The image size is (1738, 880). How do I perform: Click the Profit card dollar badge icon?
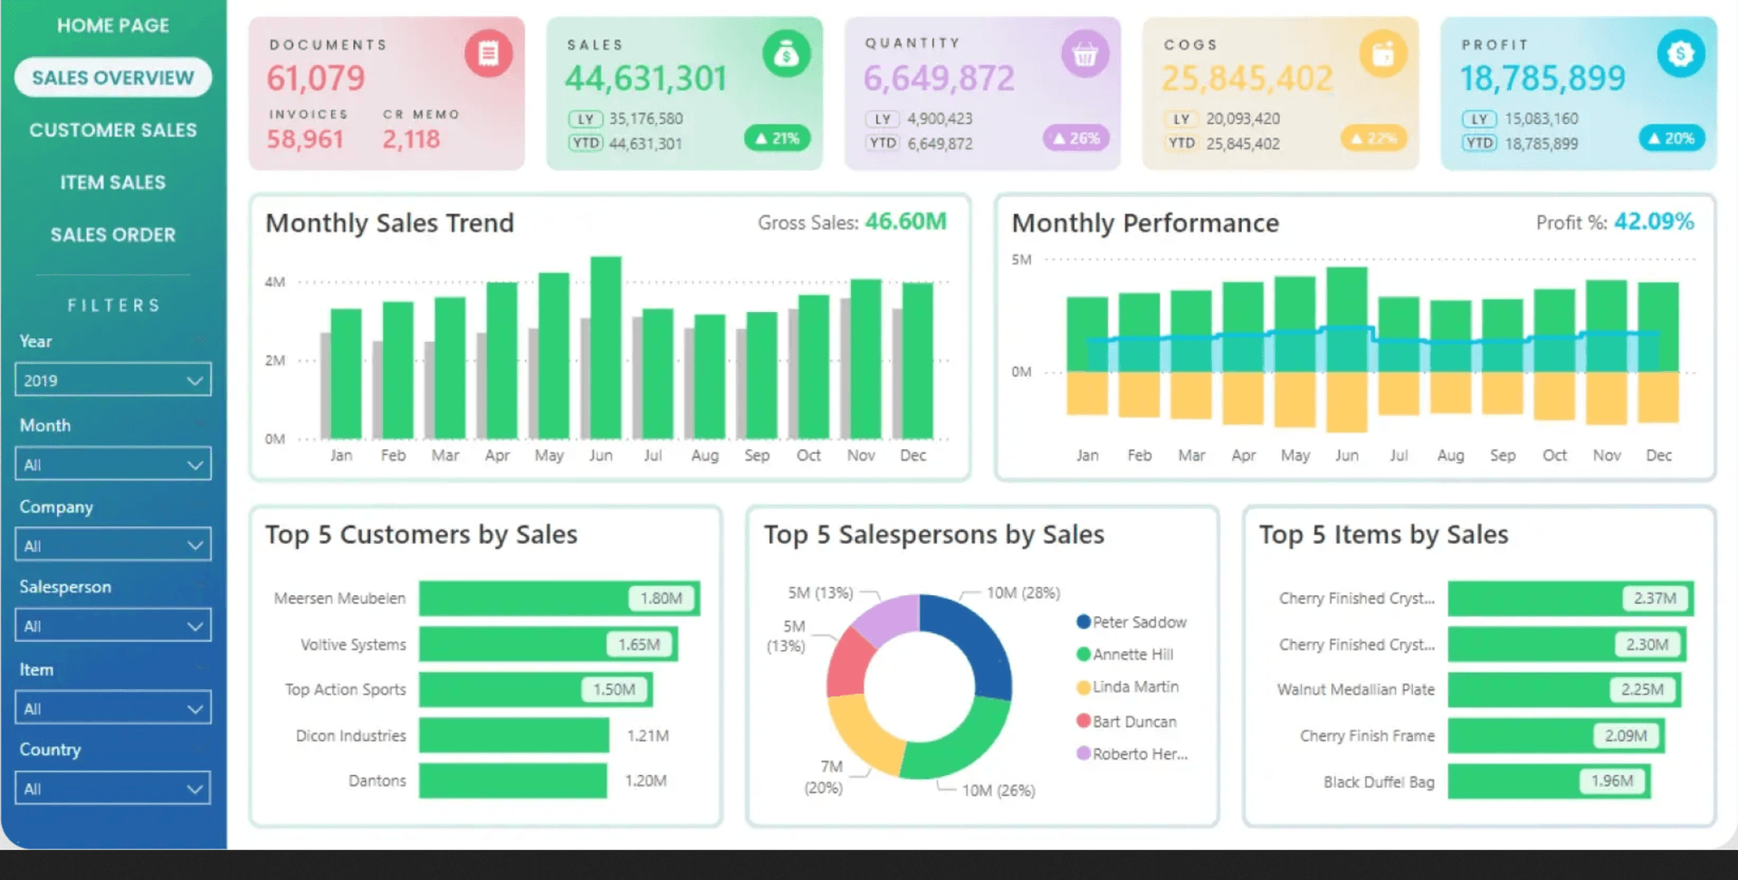click(x=1680, y=53)
